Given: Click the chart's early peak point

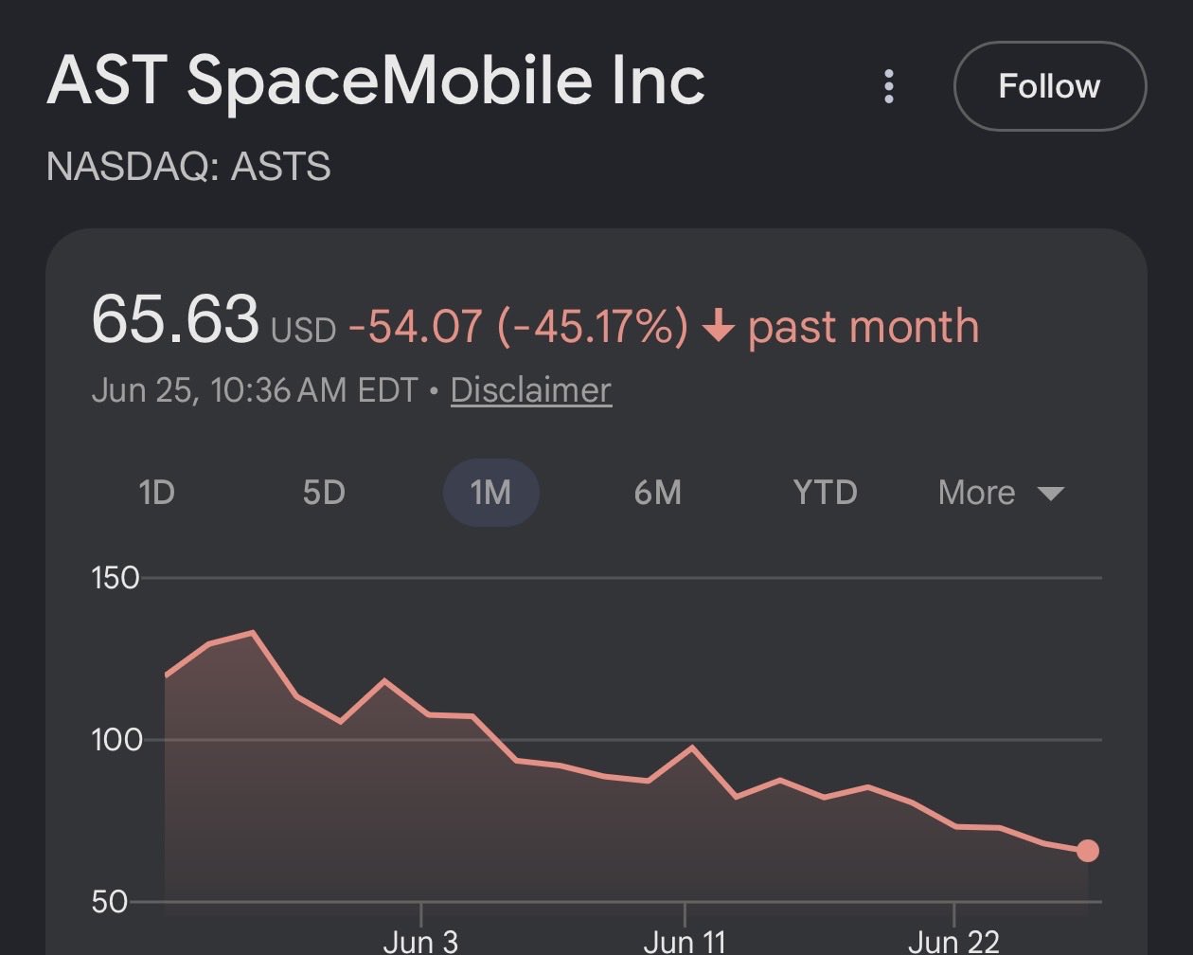Looking at the screenshot, I should click(253, 632).
